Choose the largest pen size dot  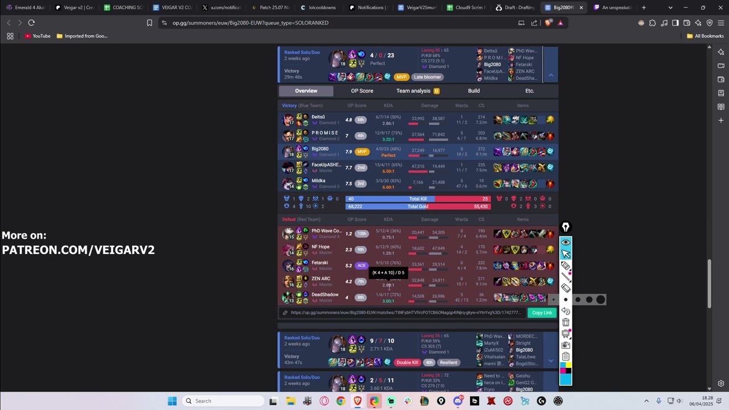[x=600, y=300]
